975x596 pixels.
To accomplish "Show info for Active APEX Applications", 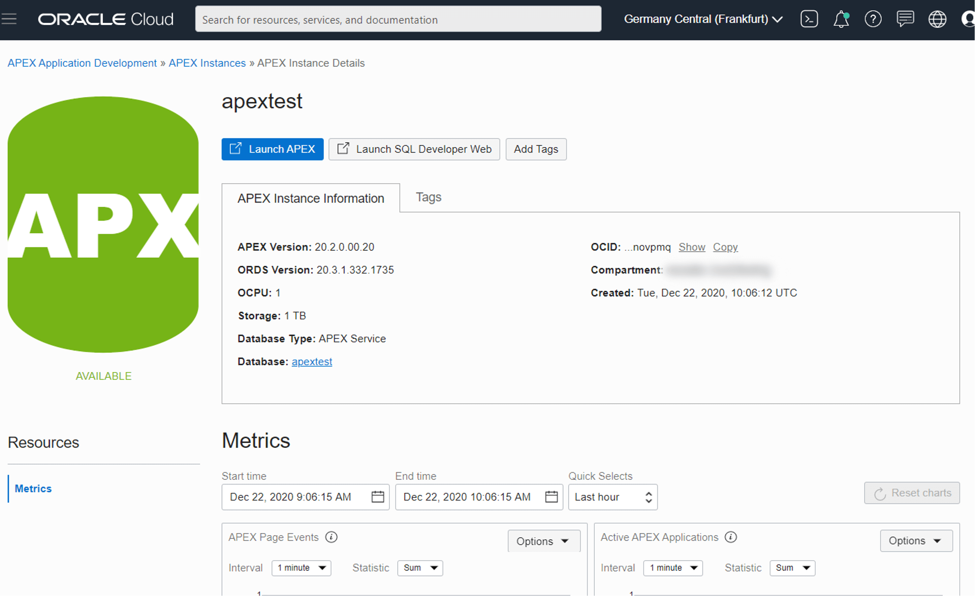I will [x=731, y=537].
